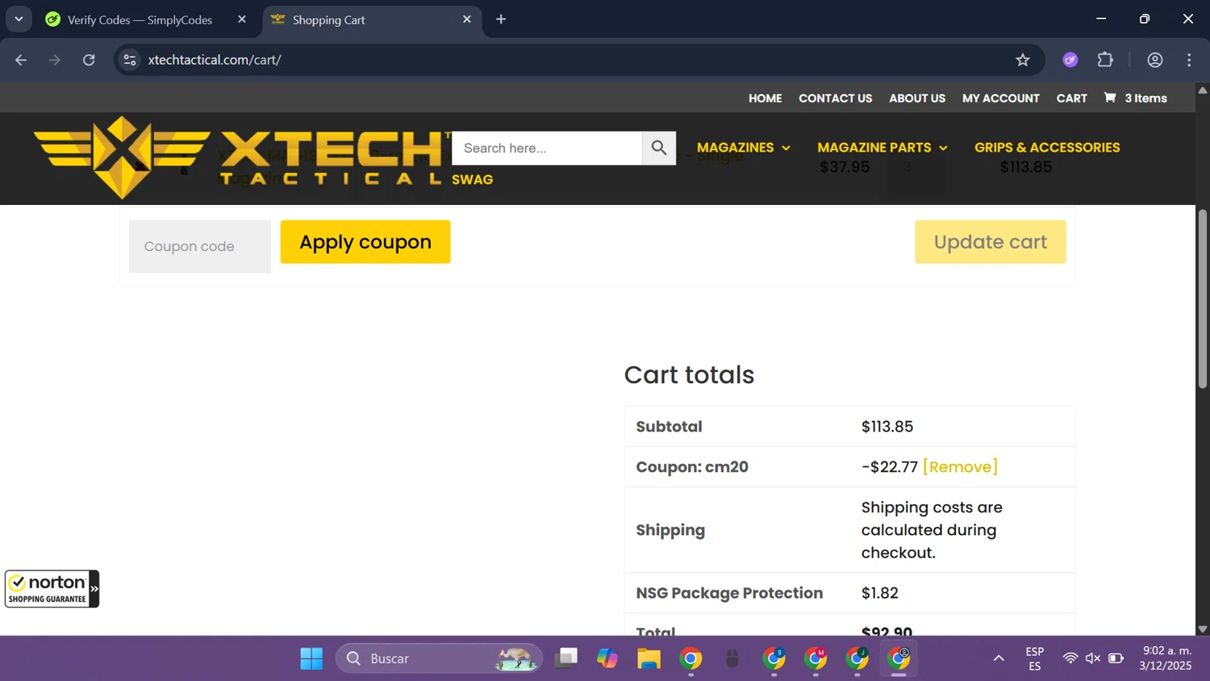1210x681 pixels.
Task: Open the Contact Us page
Action: (x=835, y=98)
